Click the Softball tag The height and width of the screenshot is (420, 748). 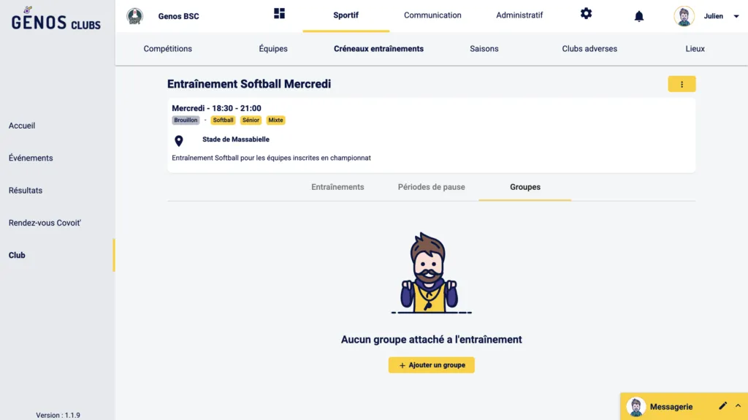tap(223, 121)
